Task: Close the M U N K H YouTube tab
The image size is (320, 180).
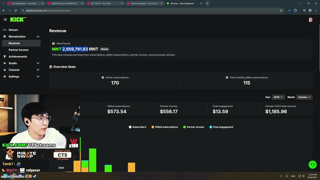Action: tap(122, 3)
